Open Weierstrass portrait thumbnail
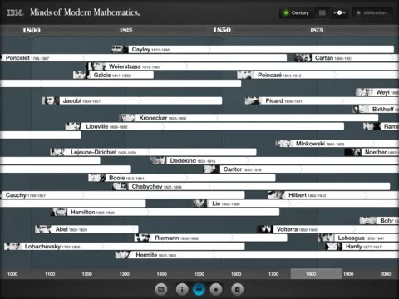 [x=96, y=66]
